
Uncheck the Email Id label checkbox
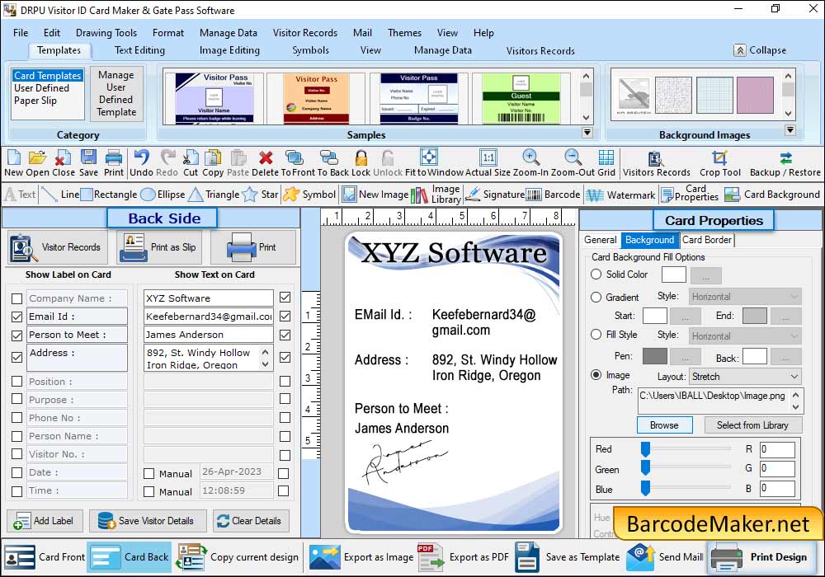[16, 317]
